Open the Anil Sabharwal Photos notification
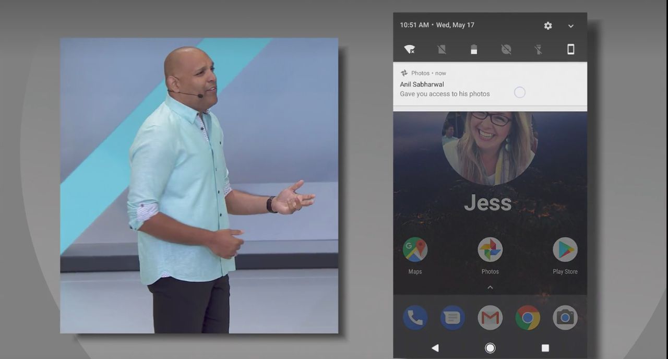Image resolution: width=668 pixels, height=359 pixels. pos(490,84)
